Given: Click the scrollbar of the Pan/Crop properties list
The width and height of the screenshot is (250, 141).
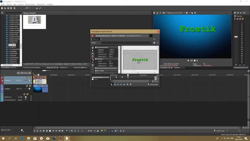Looking at the screenshot, I should (119, 60).
